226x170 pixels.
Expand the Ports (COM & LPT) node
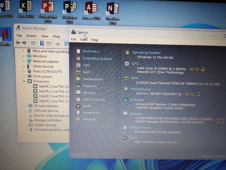pos(24,71)
